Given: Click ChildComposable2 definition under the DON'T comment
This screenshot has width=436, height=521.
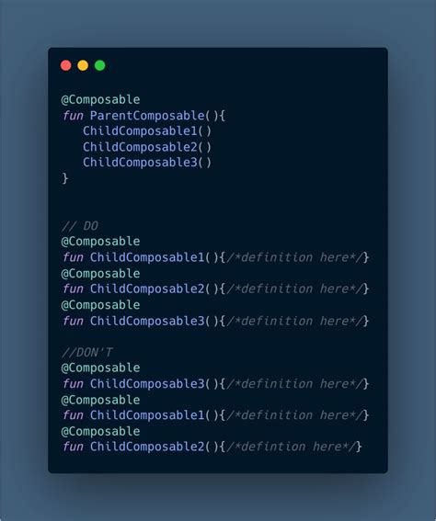Looking at the screenshot, I should coord(147,447).
